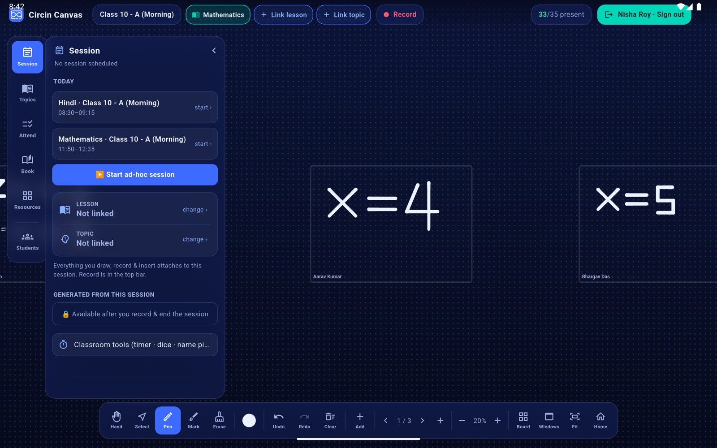Click the Link topic button
The height and width of the screenshot is (448, 717).
pos(344,15)
